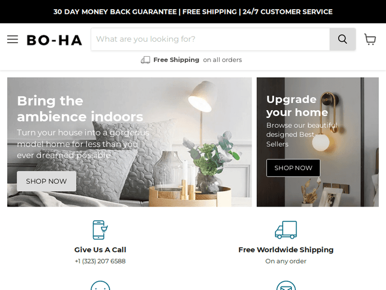Focus the 'What are you looking for?' search field
Viewport: 386px width, 290px height.
point(210,39)
